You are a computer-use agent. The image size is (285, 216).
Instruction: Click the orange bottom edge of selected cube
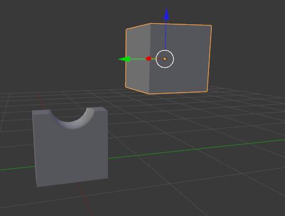(x=178, y=93)
